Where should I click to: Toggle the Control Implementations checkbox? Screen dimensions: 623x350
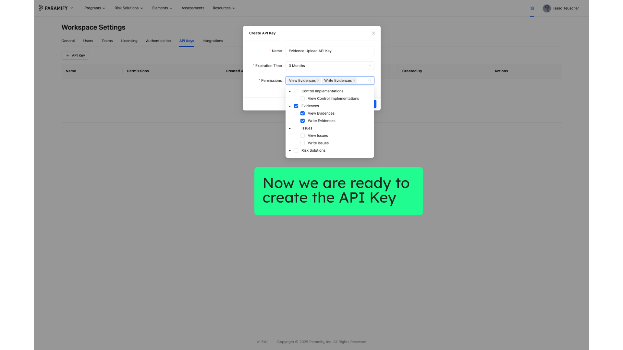pyautogui.click(x=296, y=91)
